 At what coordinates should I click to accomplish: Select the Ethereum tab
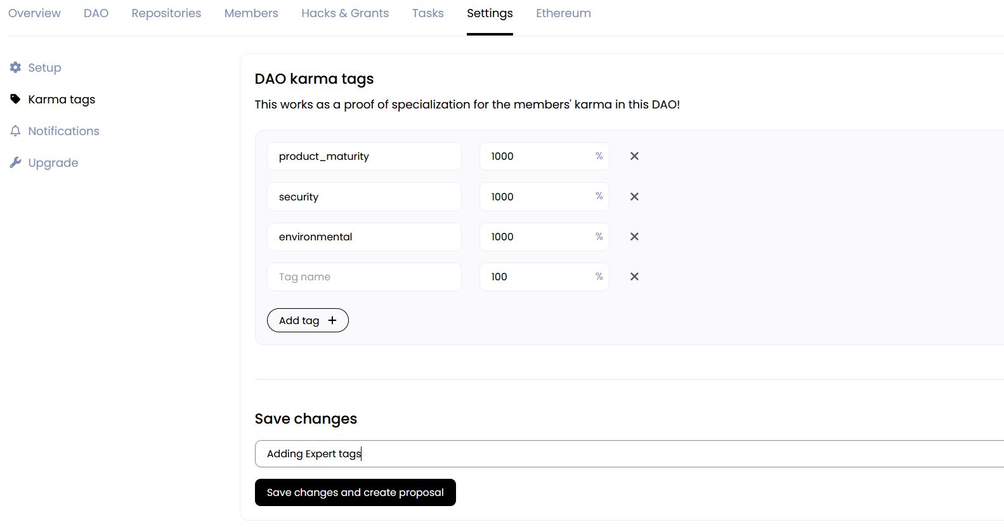point(563,13)
